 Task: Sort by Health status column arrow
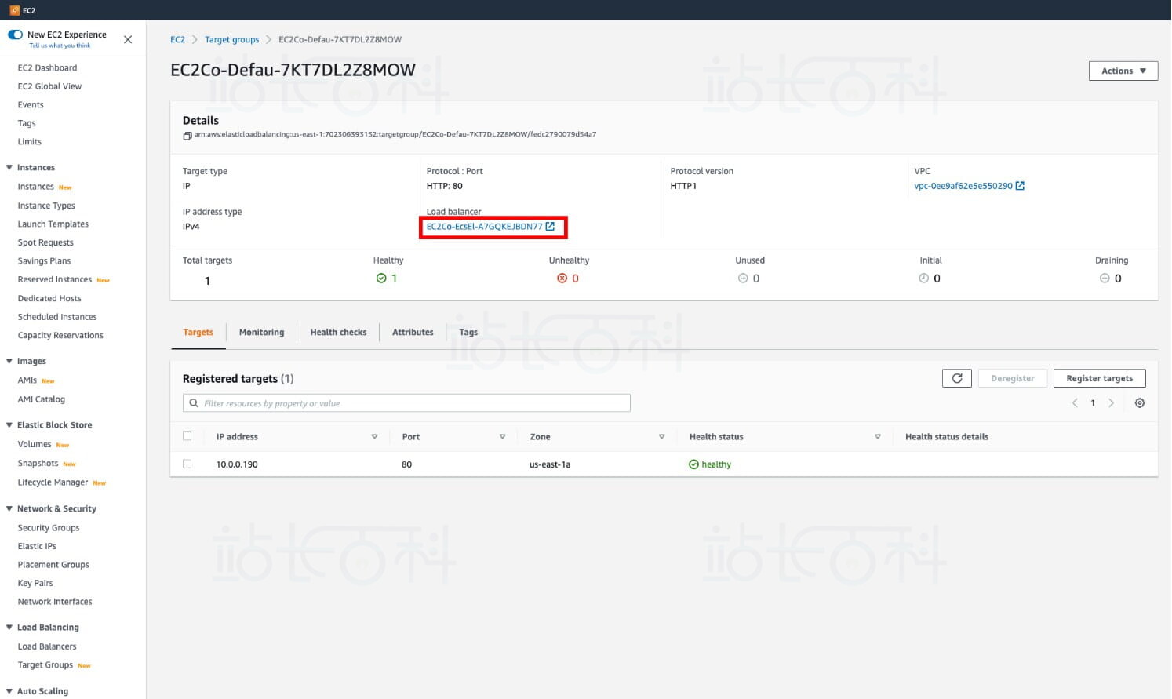coord(877,437)
